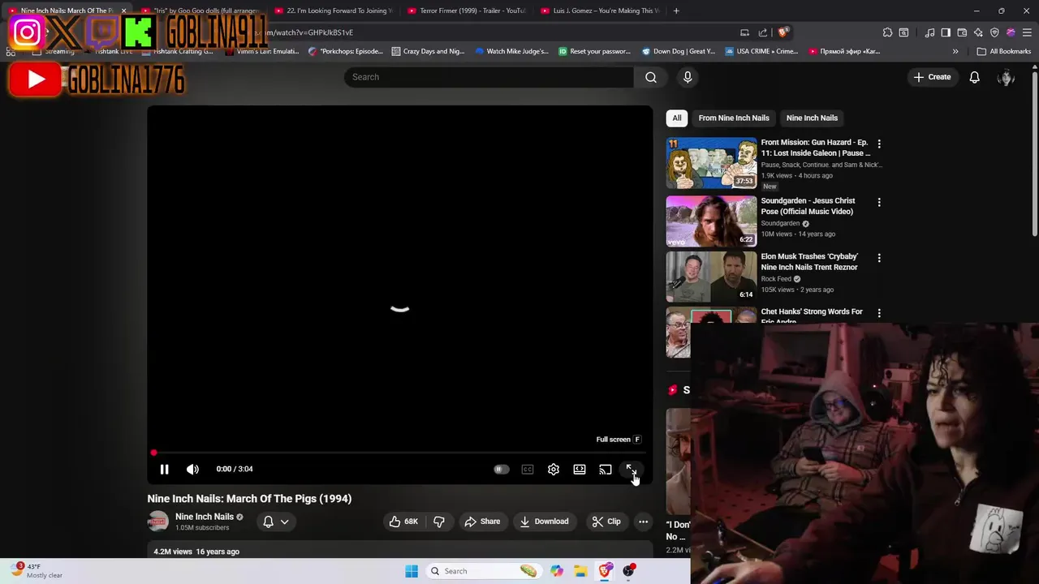Image resolution: width=1039 pixels, height=584 pixels.
Task: Select the Nine Inch Nails filter chip
Action: [x=812, y=118]
